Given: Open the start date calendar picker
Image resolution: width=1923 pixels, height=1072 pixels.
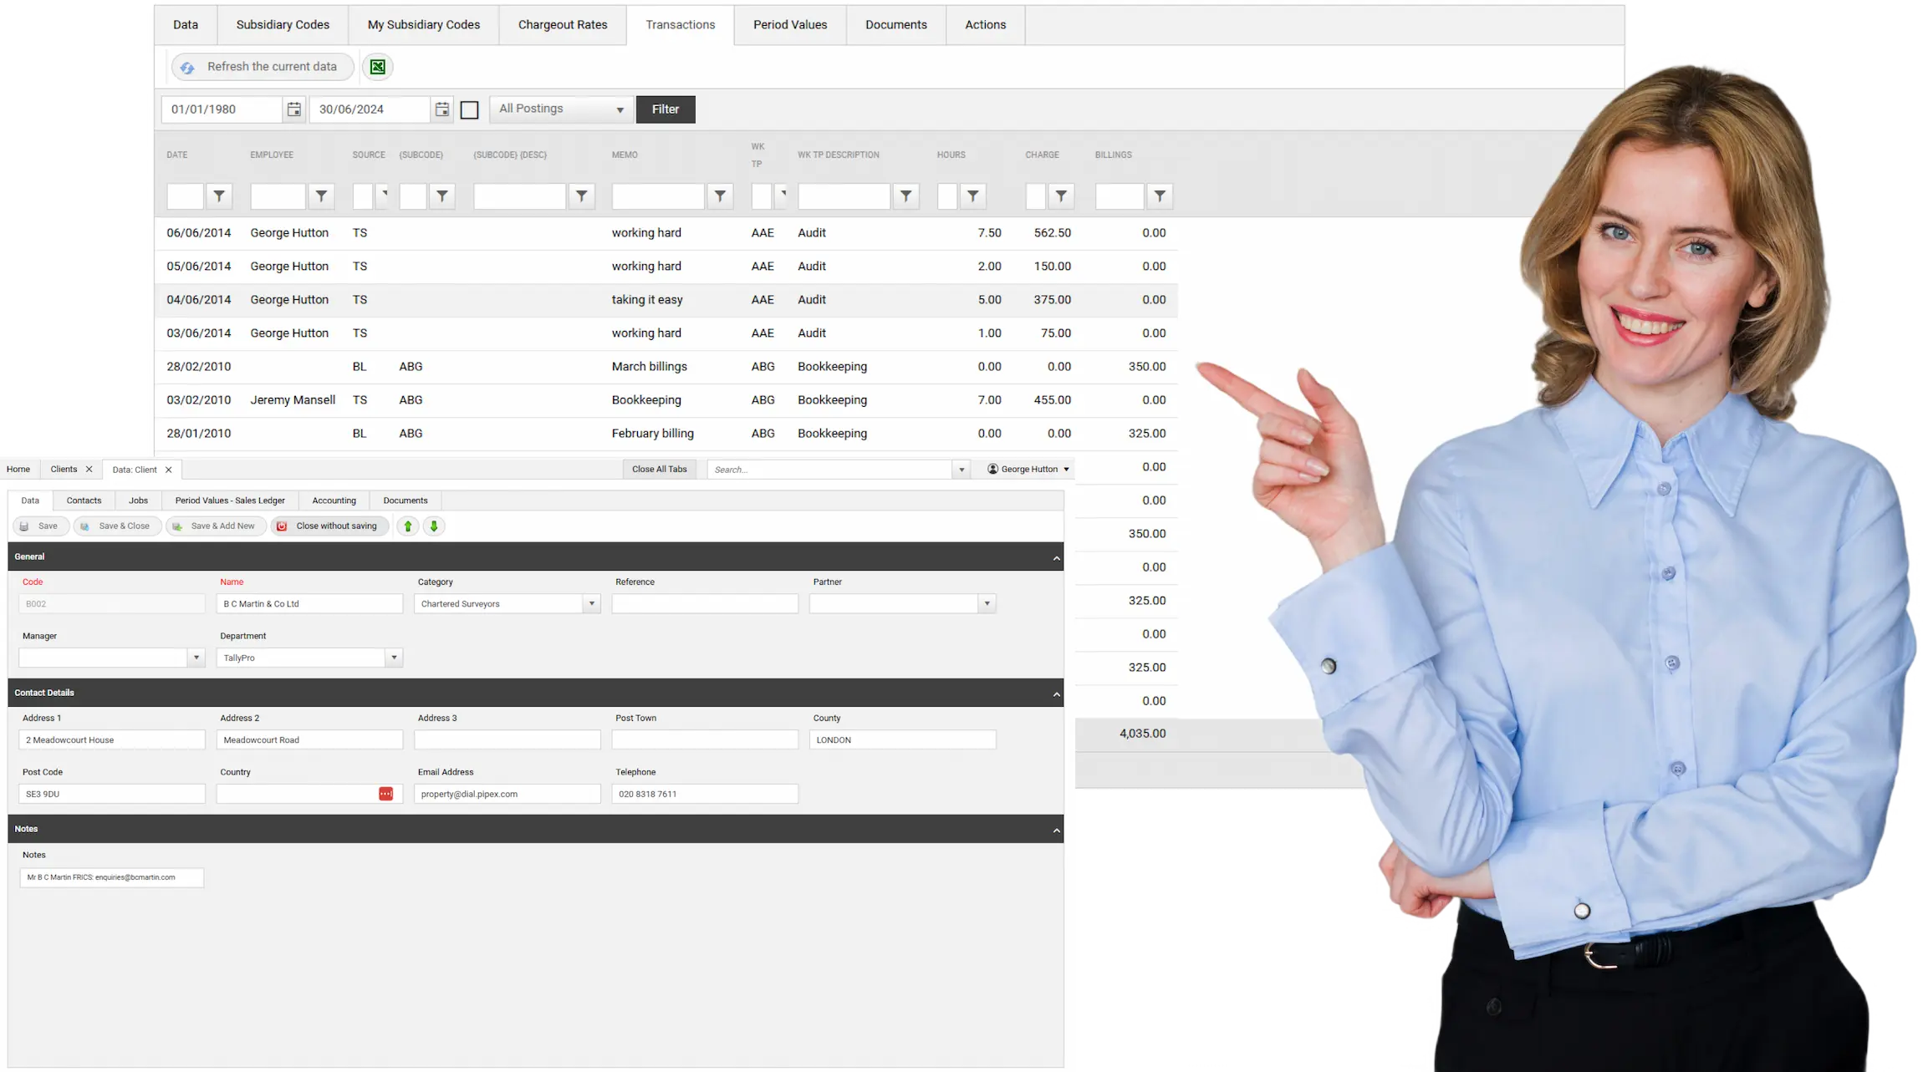Looking at the screenshot, I should point(293,109).
